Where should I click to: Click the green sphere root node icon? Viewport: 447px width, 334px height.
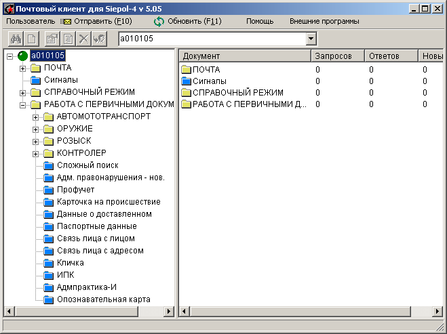pos(22,56)
